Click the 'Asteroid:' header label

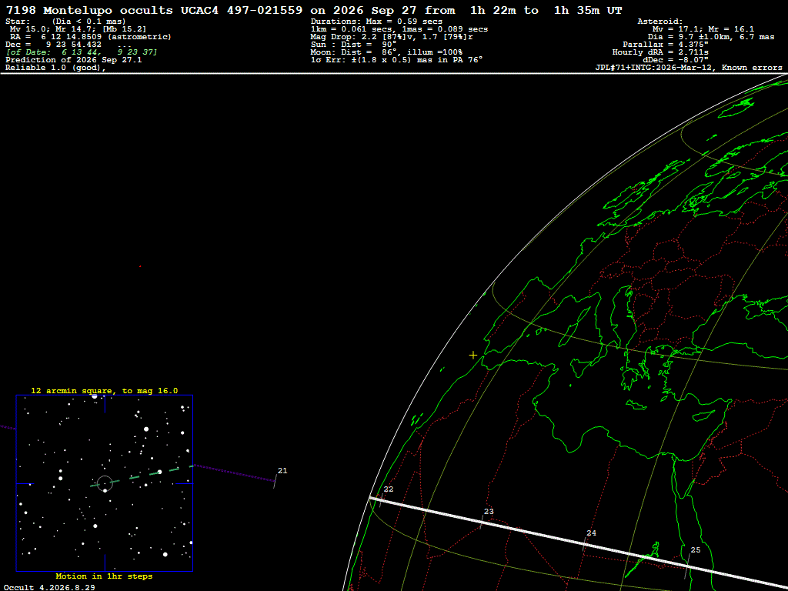[659, 22]
